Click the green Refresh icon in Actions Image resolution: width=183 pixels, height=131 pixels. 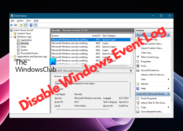tap(138, 84)
